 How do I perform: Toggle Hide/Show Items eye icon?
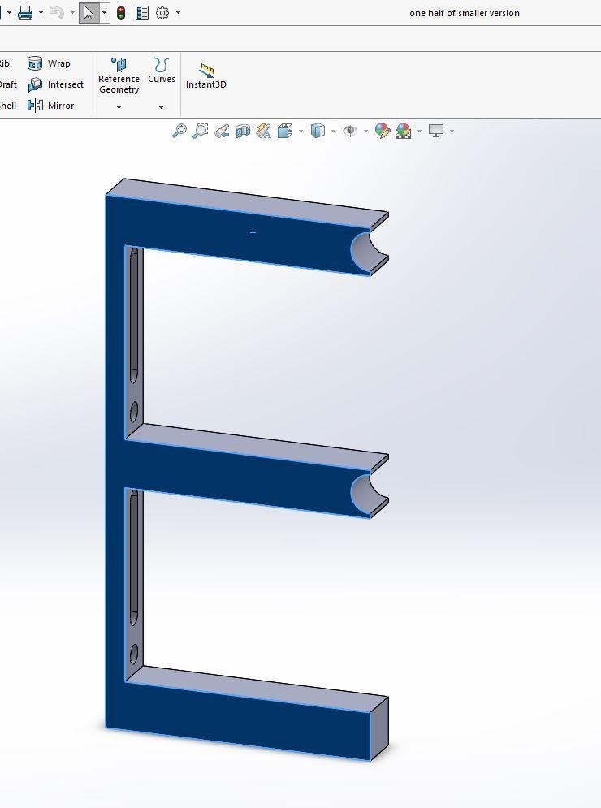coord(350,132)
